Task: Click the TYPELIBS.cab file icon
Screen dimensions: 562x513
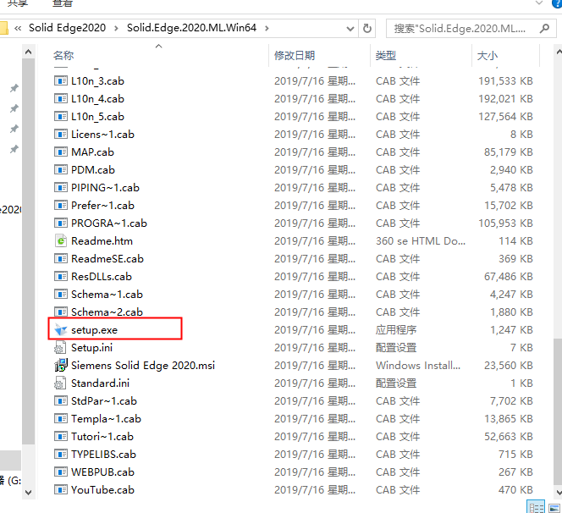Action: (61, 455)
